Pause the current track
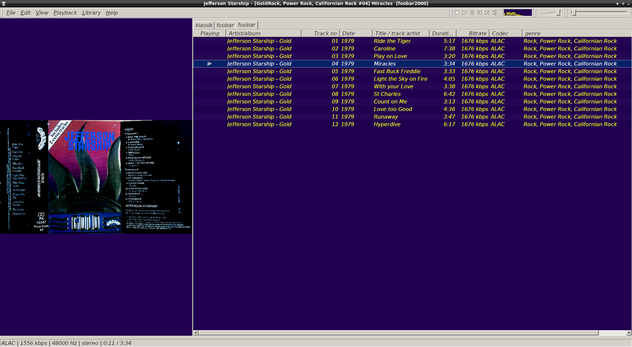632x347 pixels. click(x=472, y=12)
